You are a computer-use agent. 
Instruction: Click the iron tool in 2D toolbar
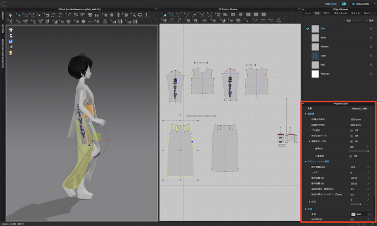tap(204, 21)
